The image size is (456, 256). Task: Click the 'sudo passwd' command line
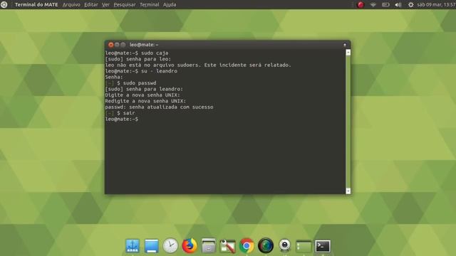[x=131, y=83]
